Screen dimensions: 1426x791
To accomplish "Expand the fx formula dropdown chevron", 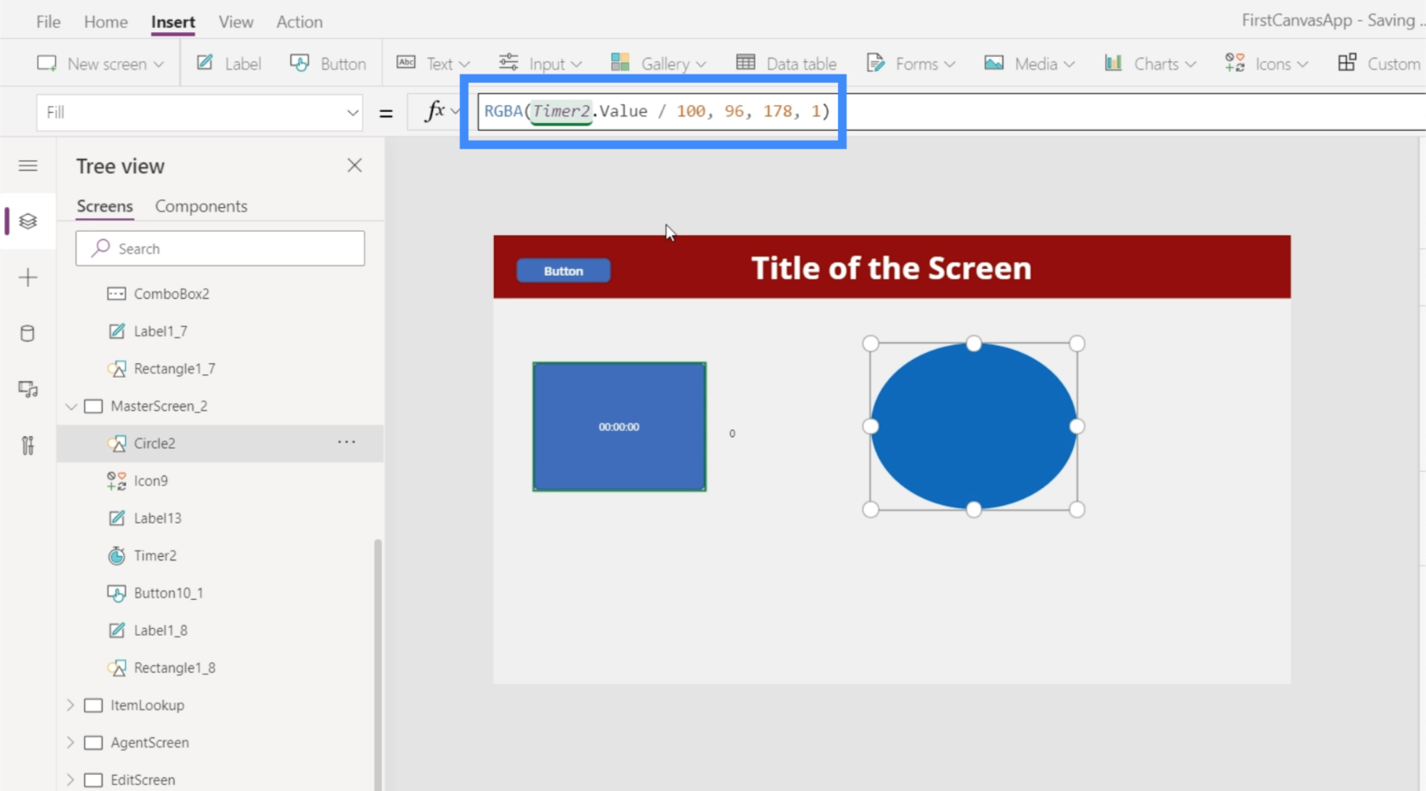I will [x=456, y=111].
